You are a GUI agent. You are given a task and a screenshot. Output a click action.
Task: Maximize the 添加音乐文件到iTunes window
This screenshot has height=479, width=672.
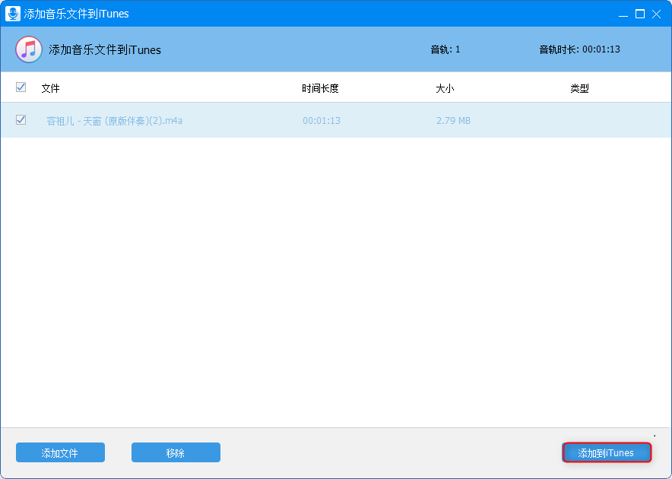639,14
